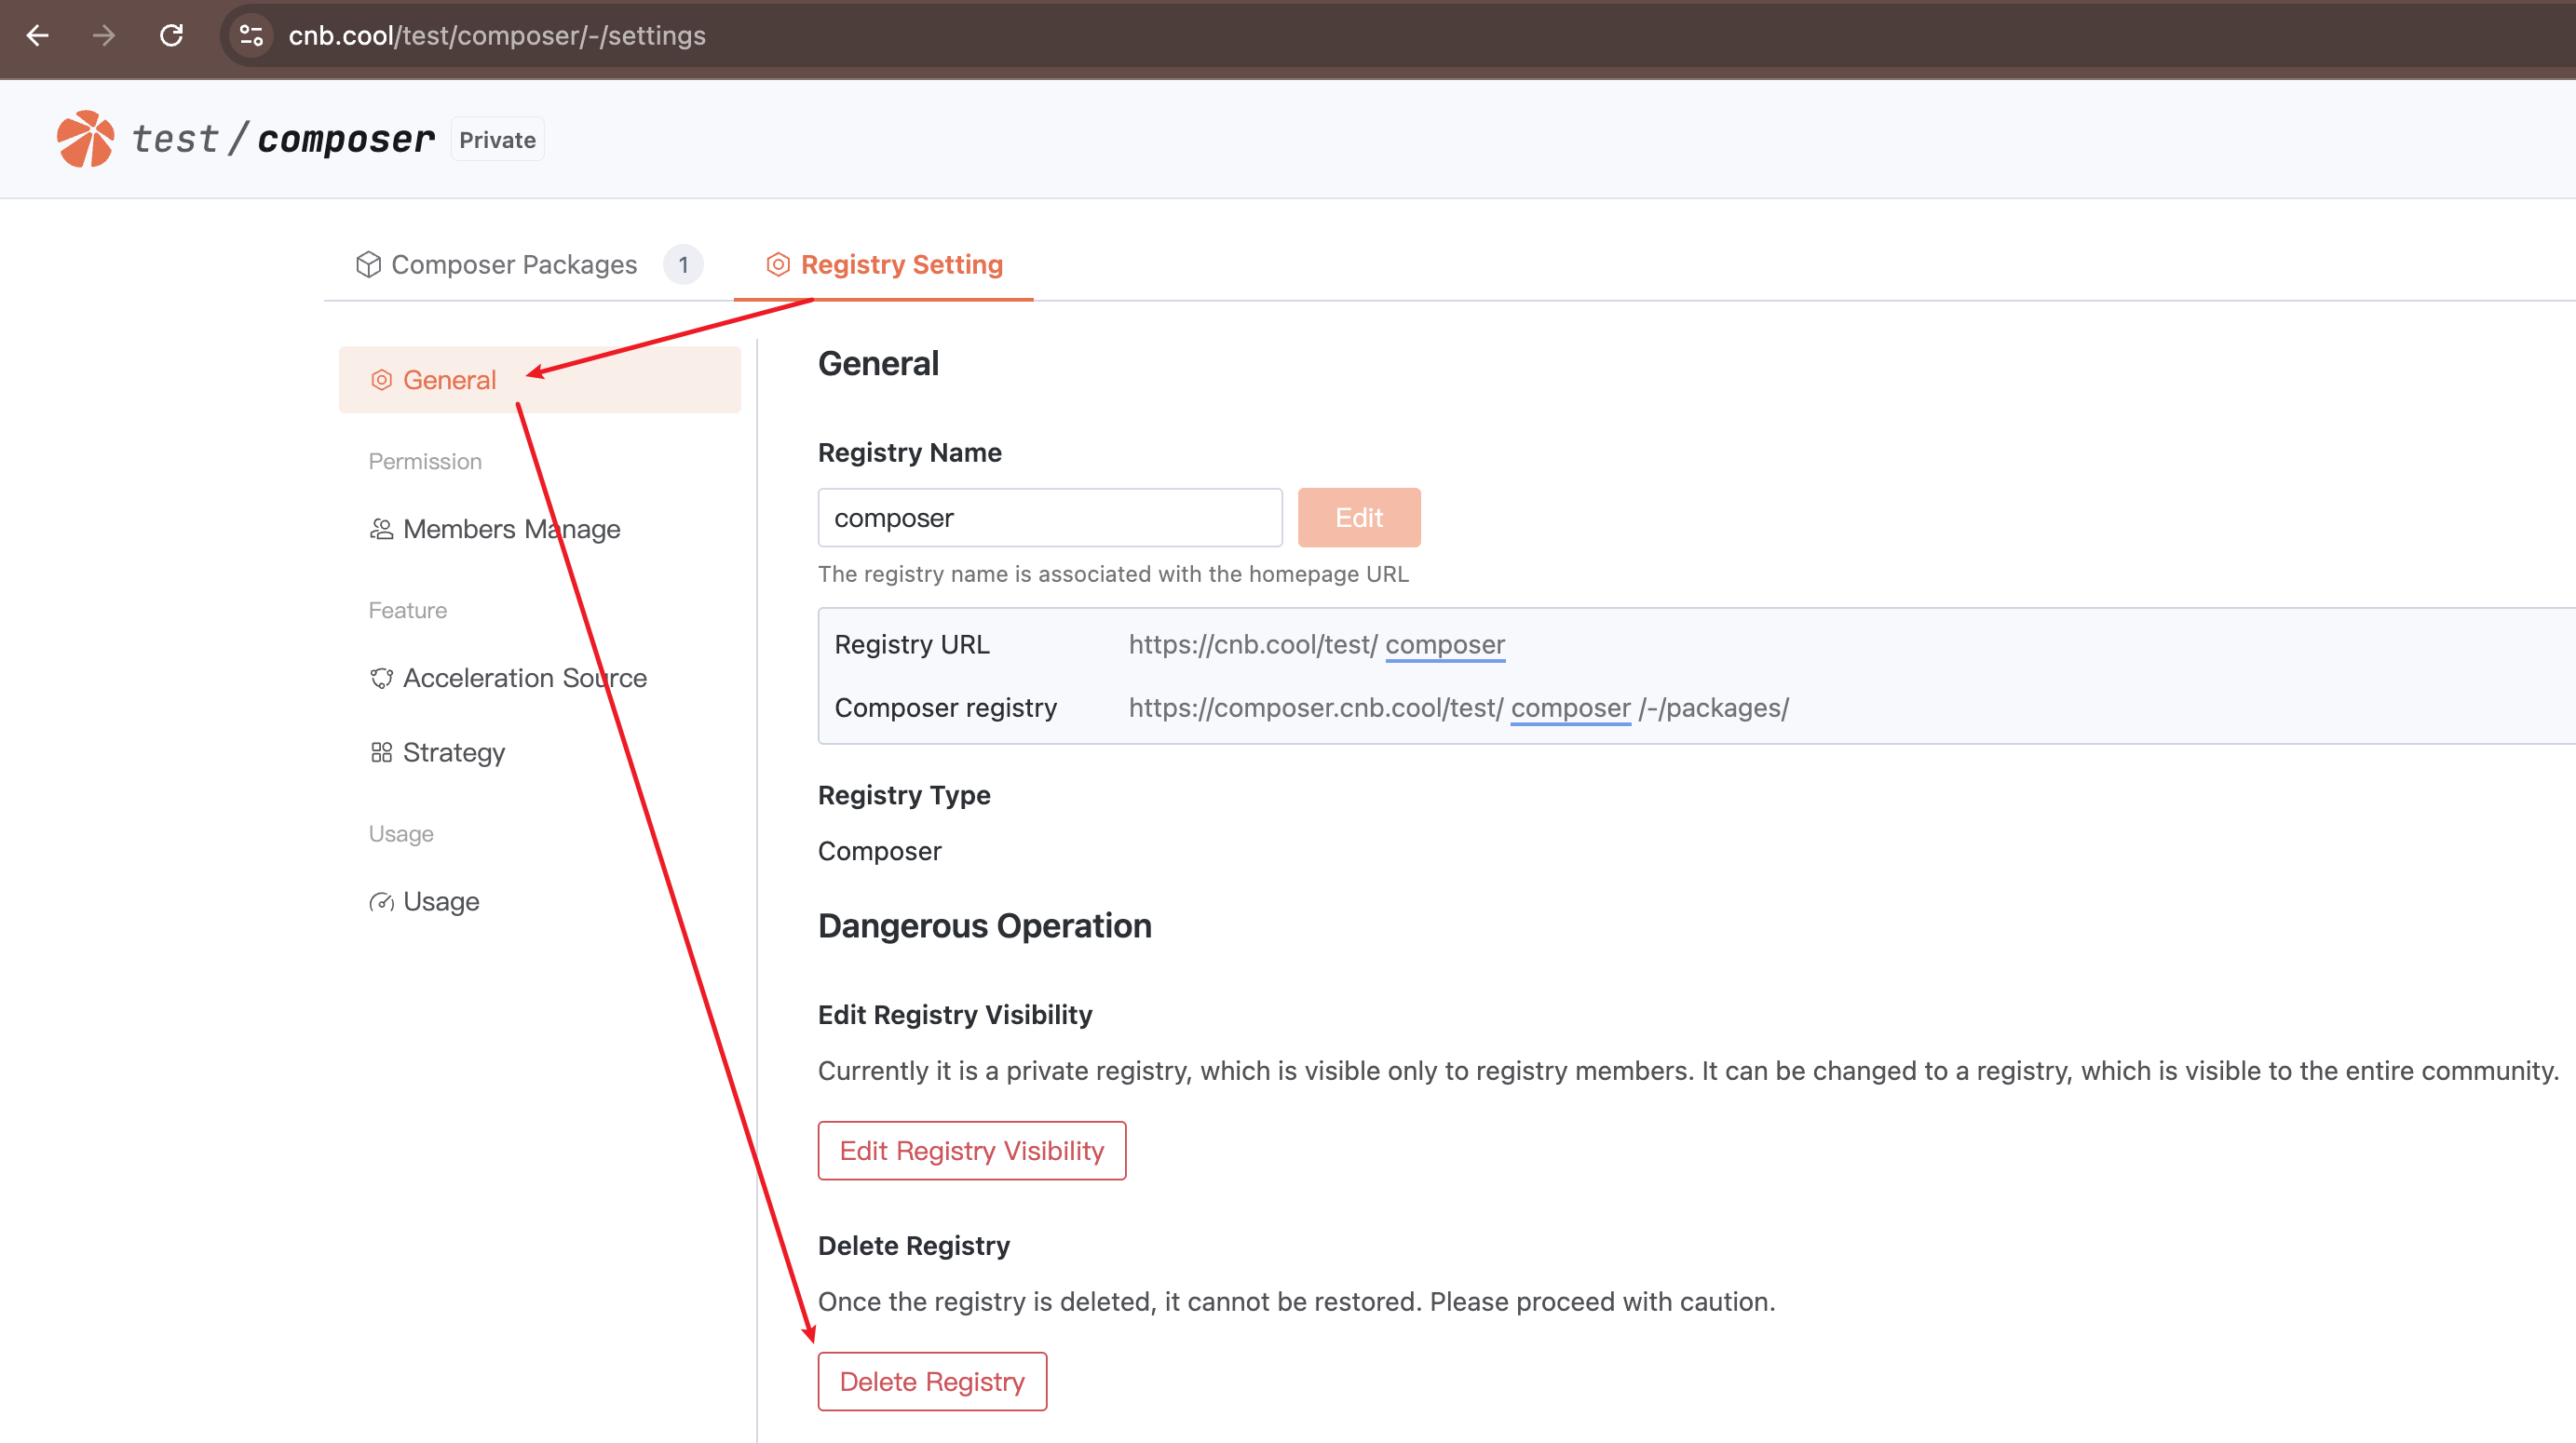Image resolution: width=2576 pixels, height=1443 pixels.
Task: Click Edit Registry Visibility button
Action: tap(971, 1152)
